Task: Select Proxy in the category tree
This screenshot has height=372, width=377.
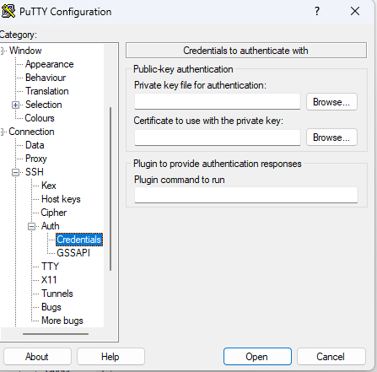Action: (x=36, y=159)
